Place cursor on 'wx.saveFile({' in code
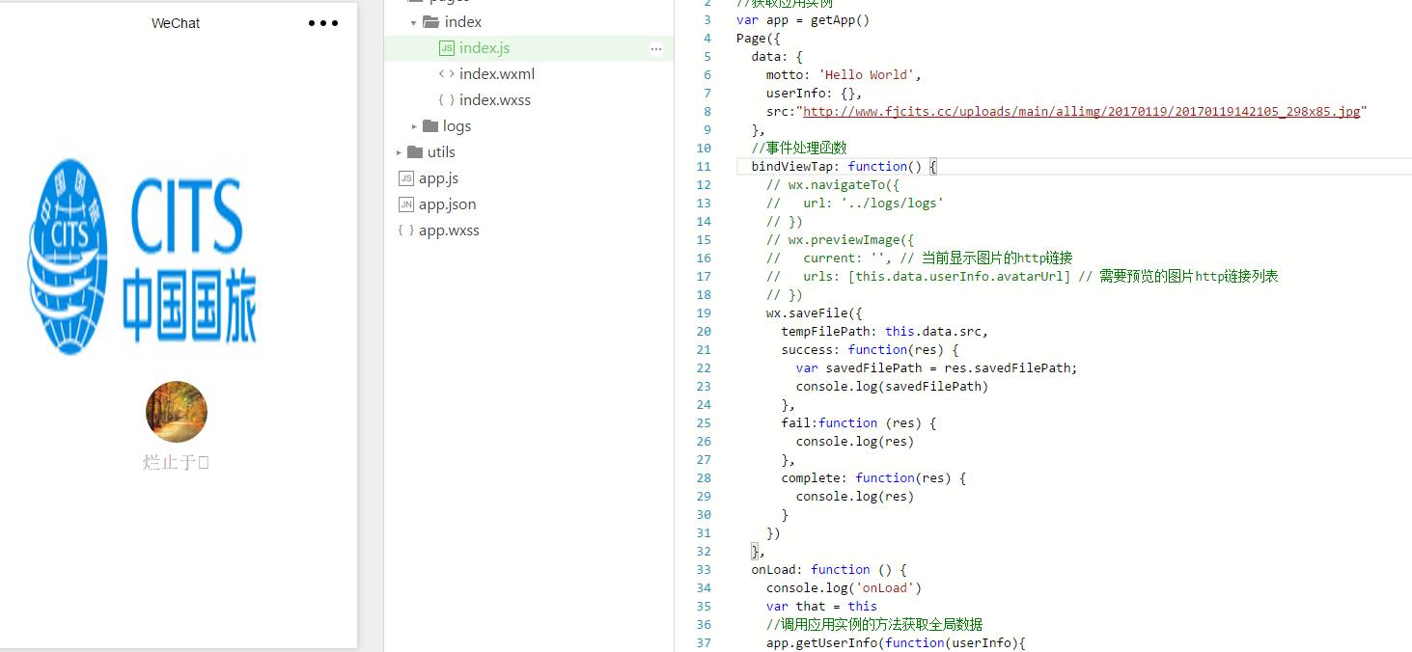Image resolution: width=1412 pixels, height=652 pixels. (x=814, y=312)
